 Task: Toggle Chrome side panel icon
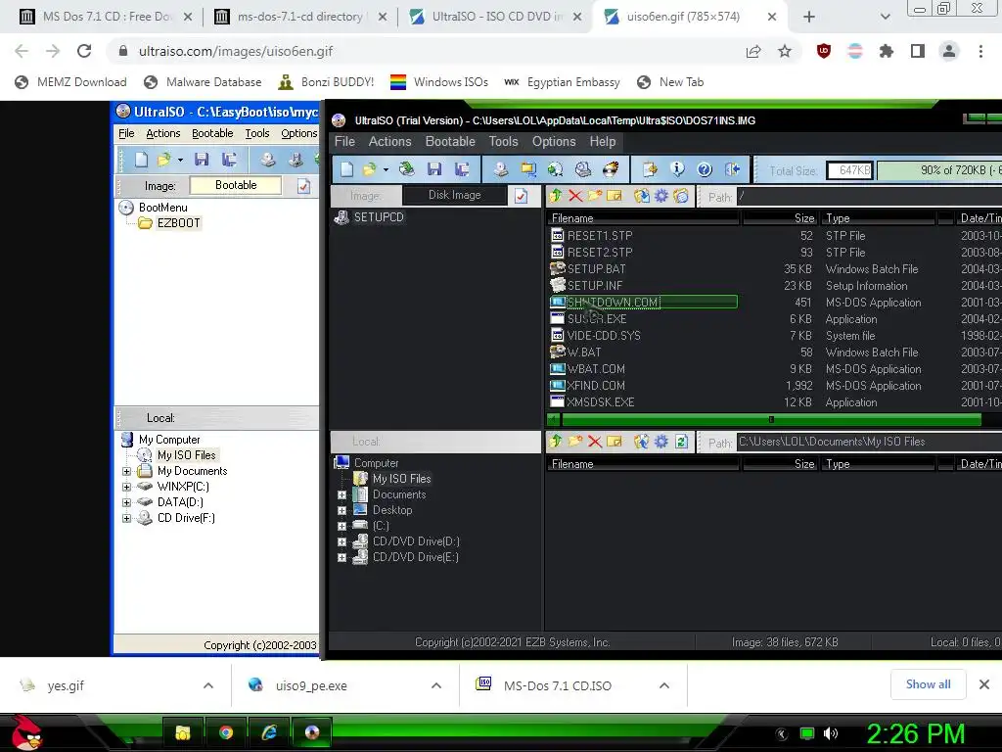(x=918, y=51)
